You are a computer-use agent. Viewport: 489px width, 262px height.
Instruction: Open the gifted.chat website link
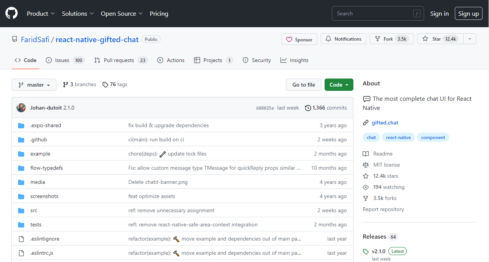click(x=385, y=123)
